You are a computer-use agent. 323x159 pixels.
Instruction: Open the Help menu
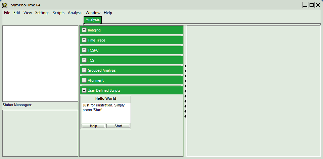click(108, 13)
